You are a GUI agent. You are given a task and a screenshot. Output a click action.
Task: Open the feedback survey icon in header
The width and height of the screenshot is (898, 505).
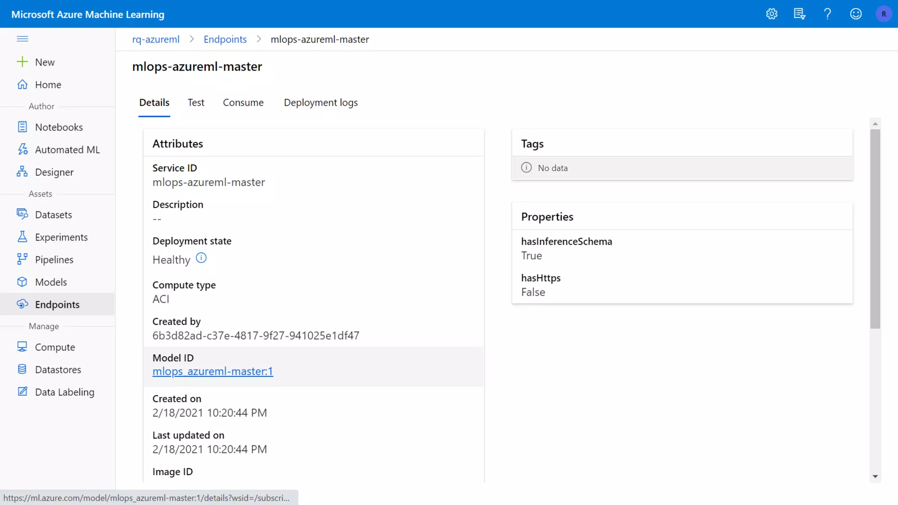[x=799, y=14]
